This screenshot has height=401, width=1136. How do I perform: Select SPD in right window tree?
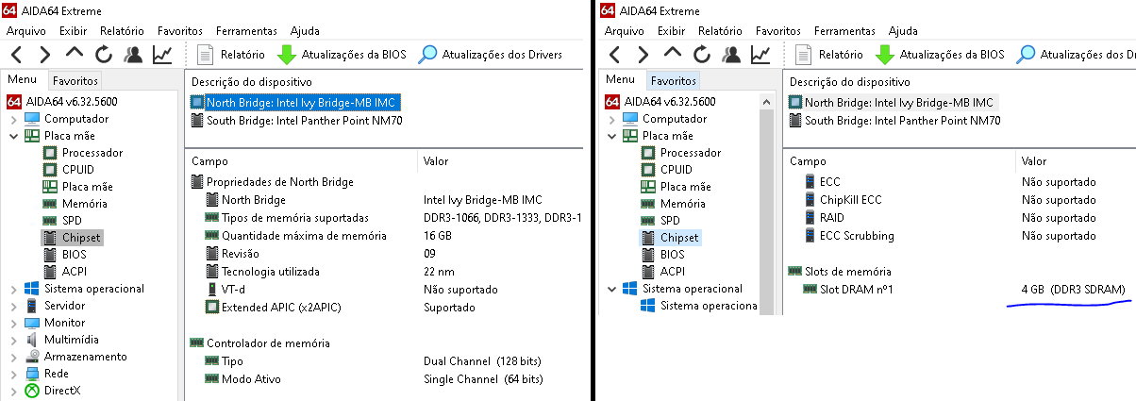670,221
